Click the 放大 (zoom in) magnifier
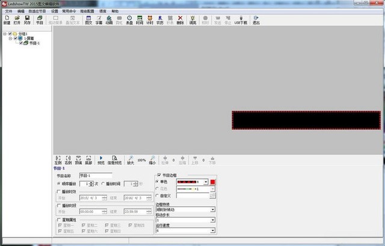Image resolution: width=385 pixels, height=246 pixels. tap(131, 160)
